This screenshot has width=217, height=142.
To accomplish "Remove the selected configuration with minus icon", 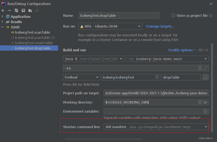I will point(10,11).
